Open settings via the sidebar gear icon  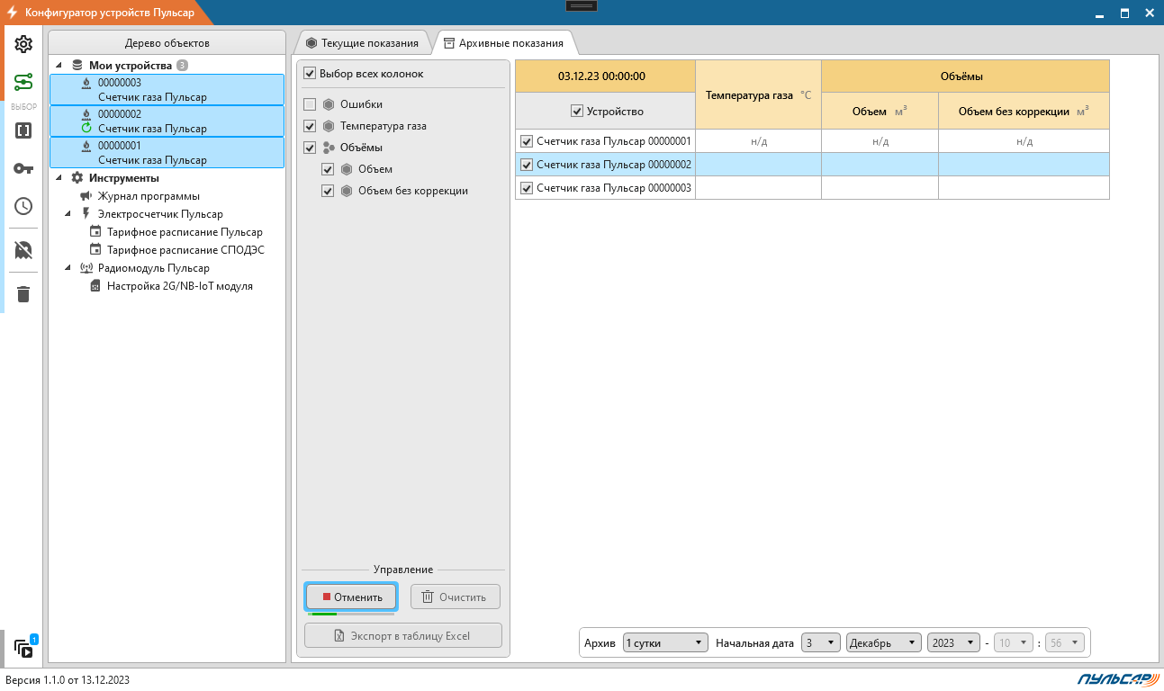[23, 44]
